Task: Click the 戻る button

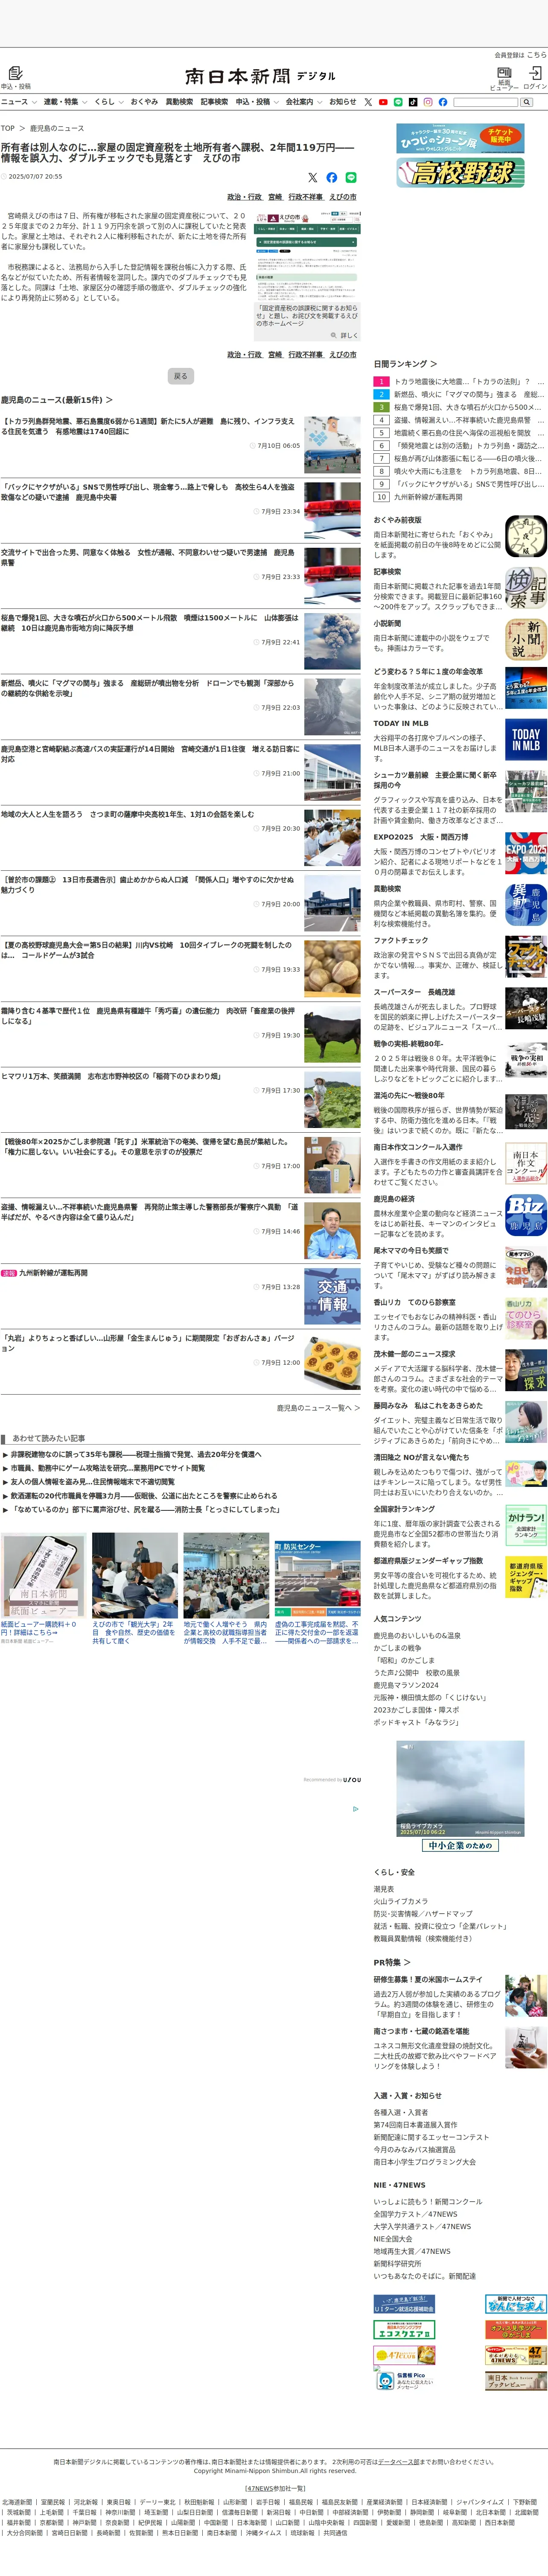Action: pyautogui.click(x=181, y=376)
